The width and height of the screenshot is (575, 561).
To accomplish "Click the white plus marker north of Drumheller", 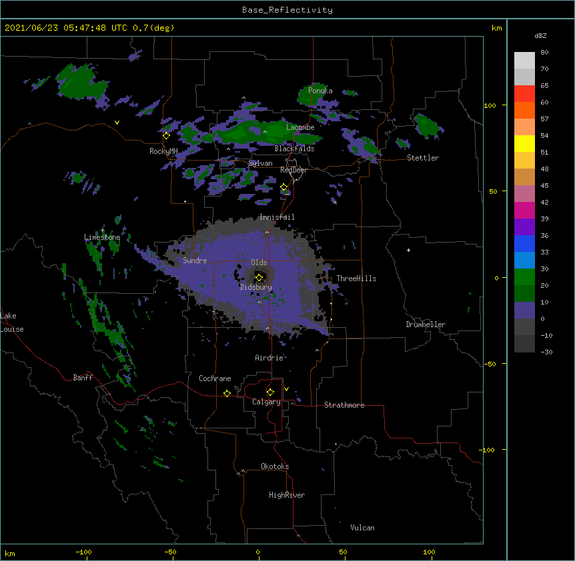I will point(408,250).
